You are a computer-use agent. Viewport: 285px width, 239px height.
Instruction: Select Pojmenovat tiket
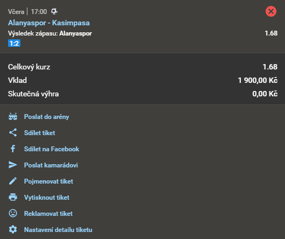click(48, 181)
